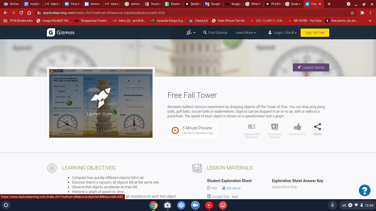Launch Gizmo from the preview thumbnail
The image size is (376, 211).
101,103
